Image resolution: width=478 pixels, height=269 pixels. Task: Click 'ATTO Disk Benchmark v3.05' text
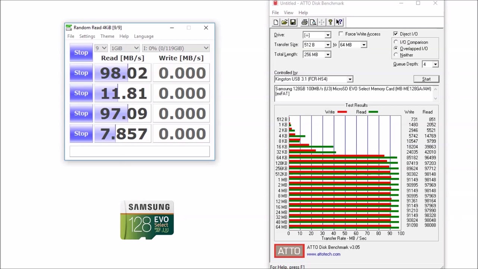click(x=333, y=247)
